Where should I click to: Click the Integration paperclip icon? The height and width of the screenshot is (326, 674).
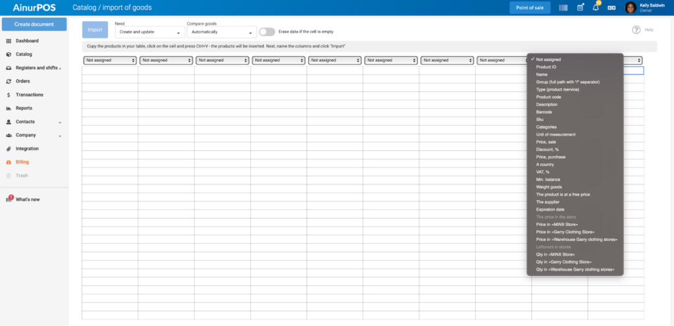click(9, 149)
